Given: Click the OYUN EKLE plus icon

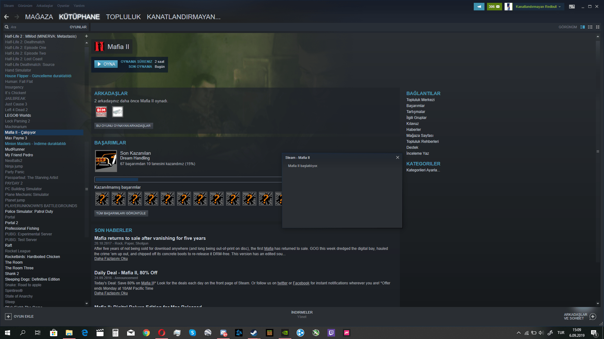Looking at the screenshot, I should (x=8, y=316).
